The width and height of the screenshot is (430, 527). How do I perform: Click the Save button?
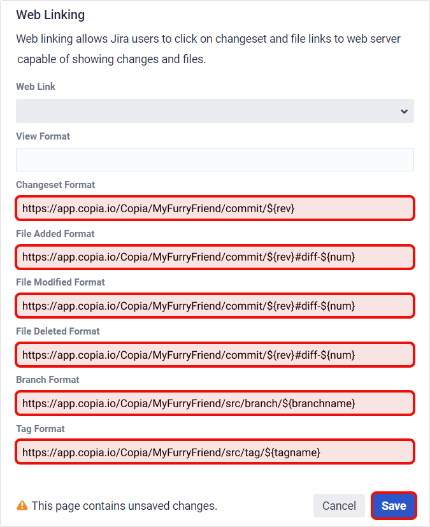pos(394,505)
